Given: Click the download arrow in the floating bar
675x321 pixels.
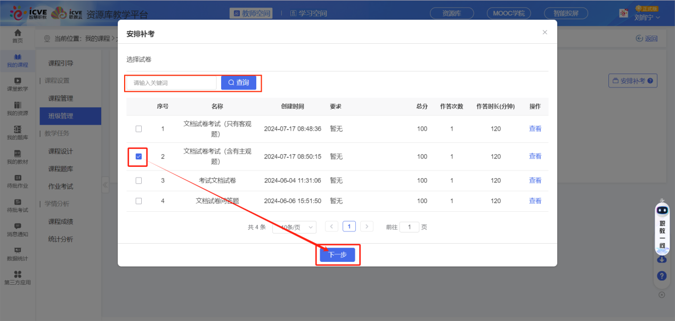Looking at the screenshot, I should [x=661, y=258].
